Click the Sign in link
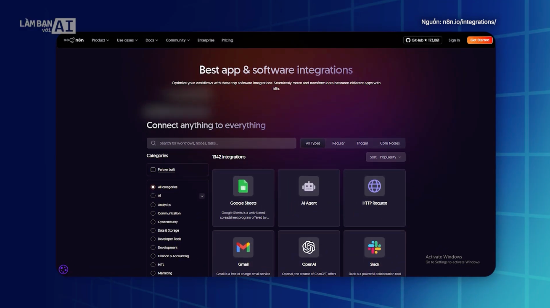This screenshot has width=550, height=308. 454,40
